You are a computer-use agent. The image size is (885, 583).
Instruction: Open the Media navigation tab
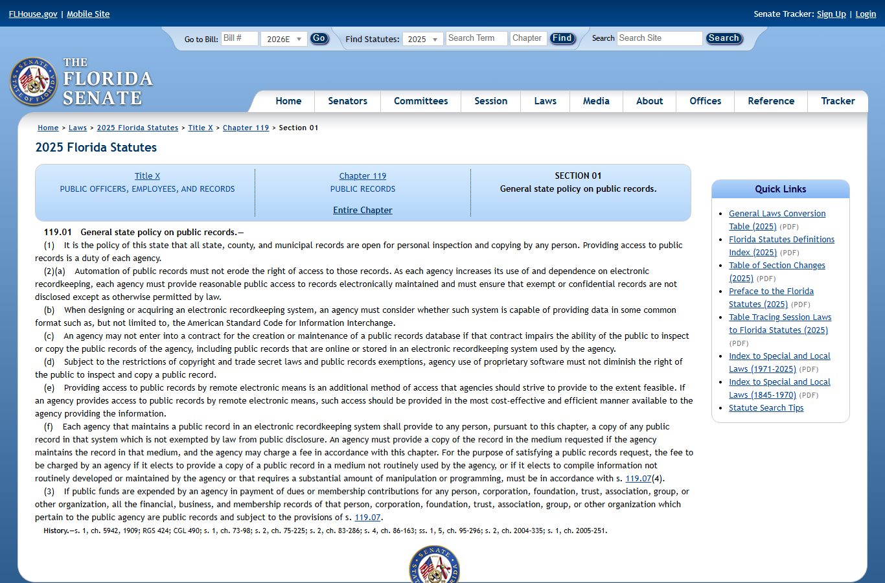tap(596, 101)
